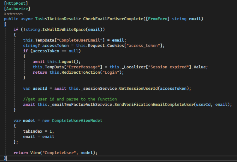
Task: Click the 'get user id' comment line
Action: 70,99
